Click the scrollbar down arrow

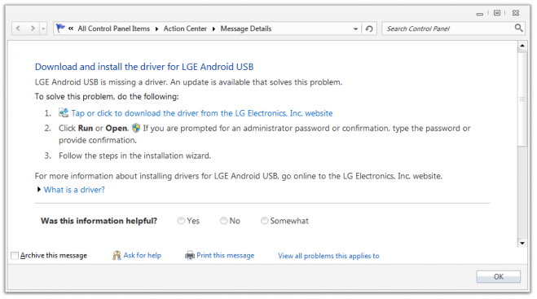522,243
